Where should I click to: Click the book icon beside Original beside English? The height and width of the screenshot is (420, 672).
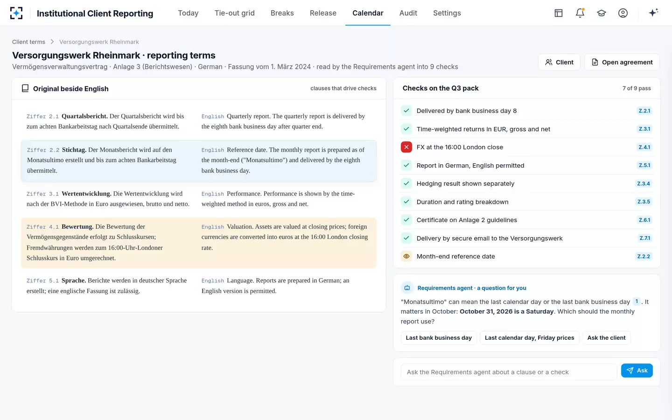25,88
